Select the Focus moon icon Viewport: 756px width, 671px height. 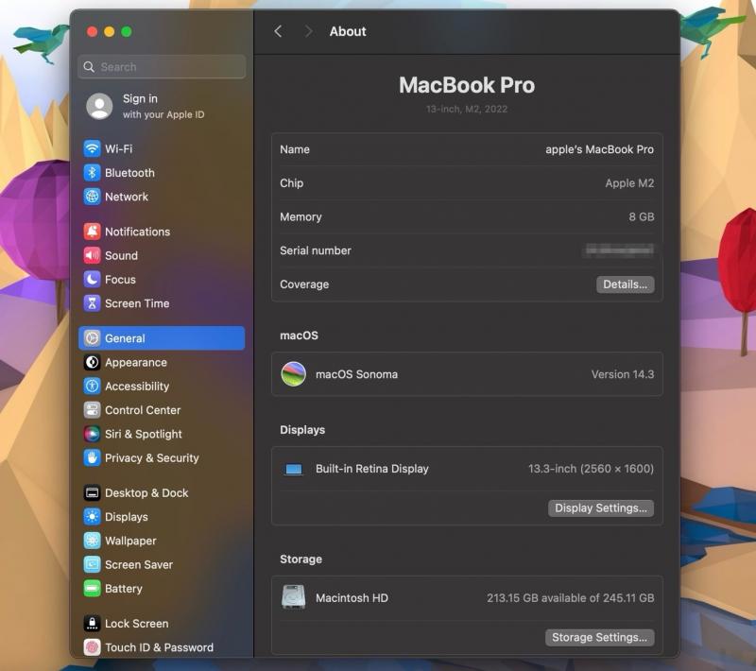92,280
